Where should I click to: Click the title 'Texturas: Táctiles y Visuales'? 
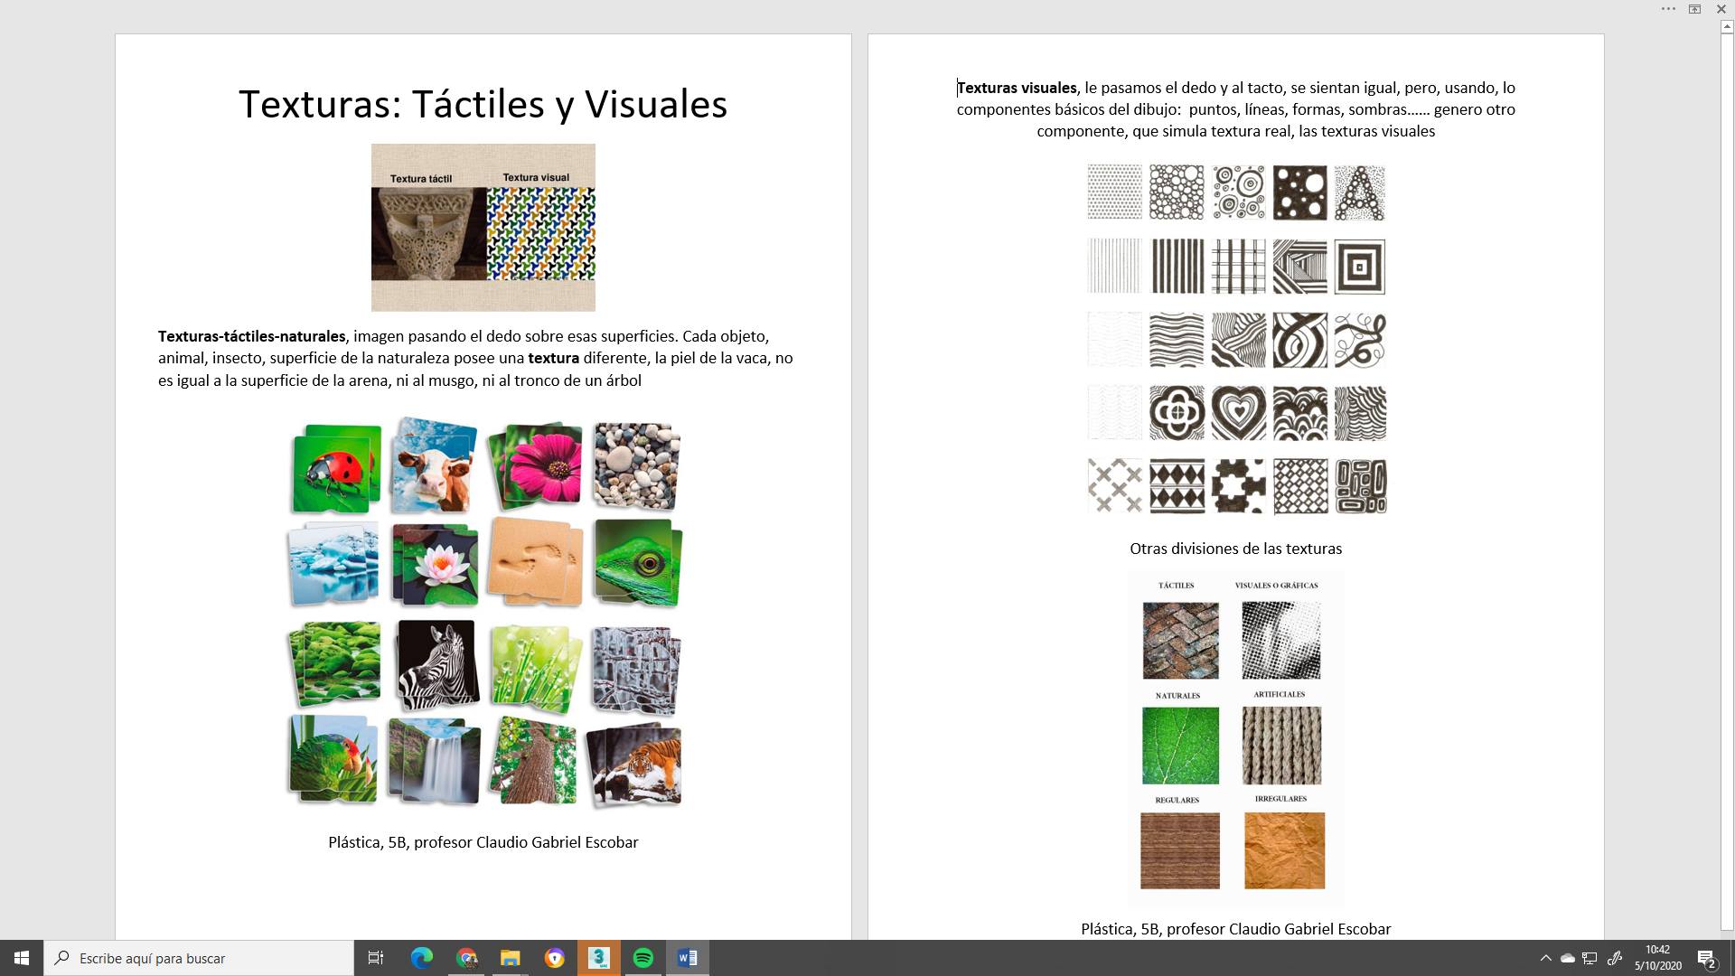coord(483,104)
